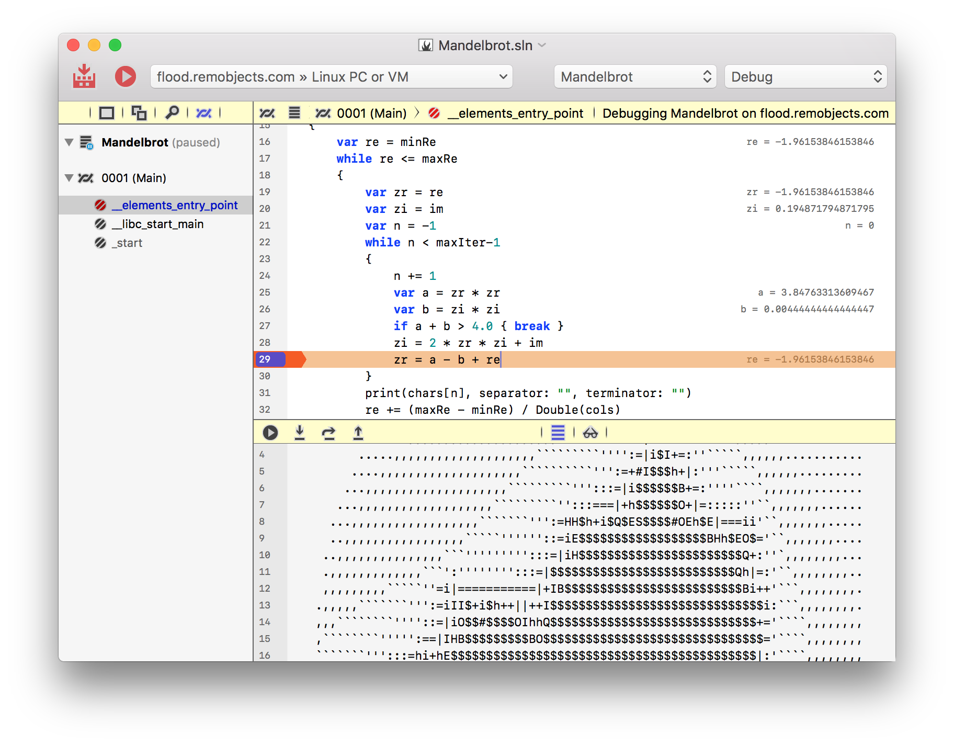Click the 're += (maxRe – minRe)' line 32
The height and width of the screenshot is (745, 954).
(493, 410)
